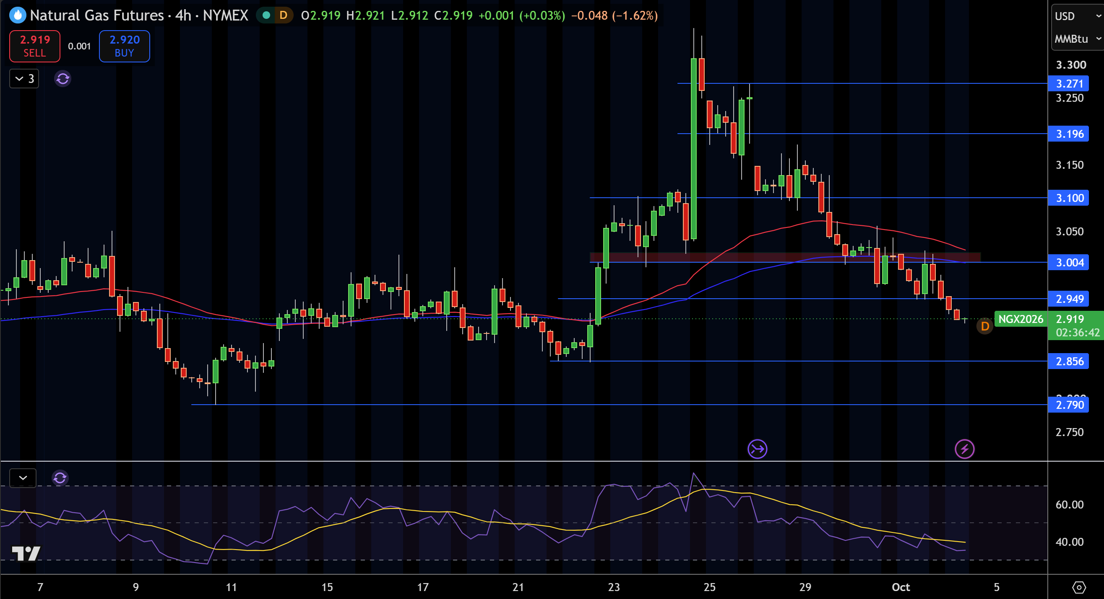1104x599 pixels.
Task: Open the USD currency dropdown
Action: 1078,16
